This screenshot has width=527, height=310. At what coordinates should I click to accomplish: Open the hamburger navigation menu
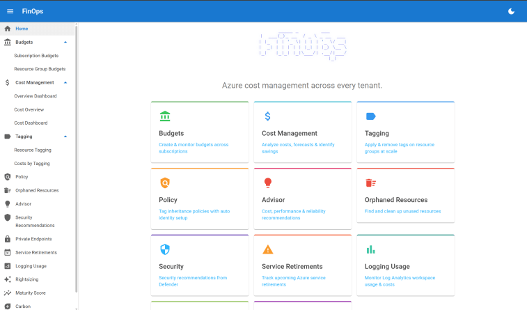pyautogui.click(x=10, y=11)
